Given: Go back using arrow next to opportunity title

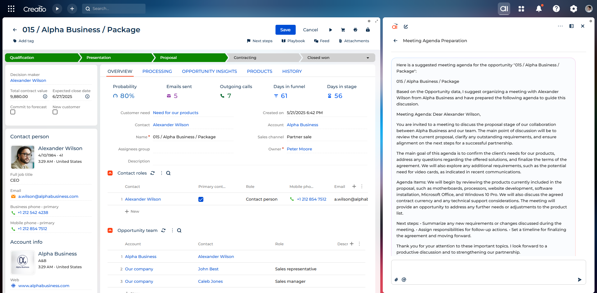Looking at the screenshot, I should (x=15, y=30).
